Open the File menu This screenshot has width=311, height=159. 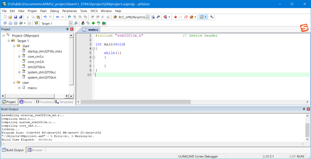point(4,11)
